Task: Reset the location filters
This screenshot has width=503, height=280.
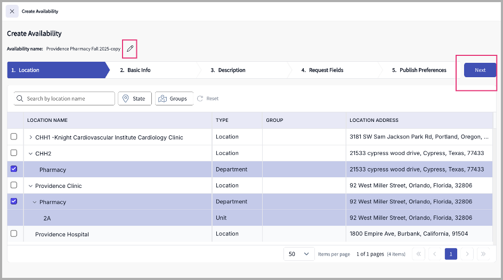Action: click(x=208, y=98)
